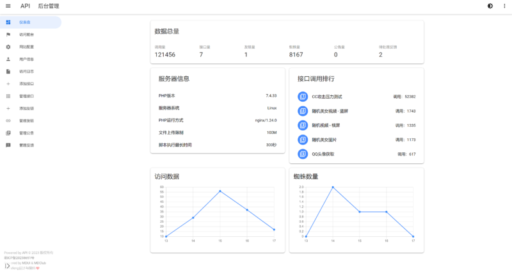This screenshot has height=272, width=512.
Task: Toggle dark/light theme icon in top bar
Action: click(x=490, y=6)
